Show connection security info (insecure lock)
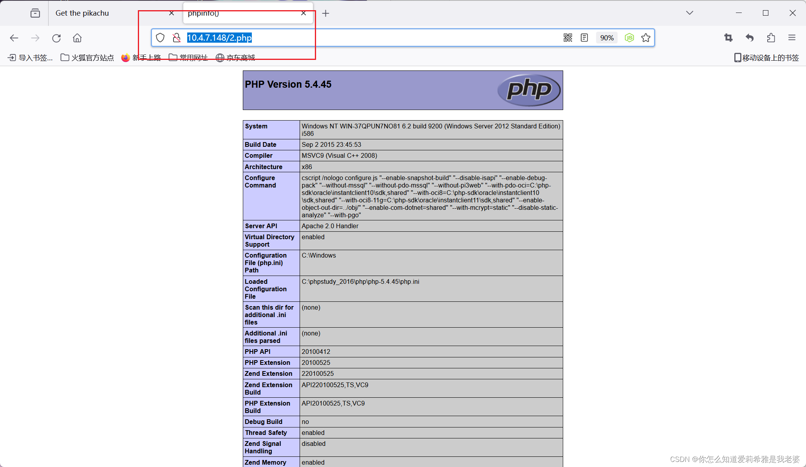806x467 pixels. pyautogui.click(x=177, y=38)
